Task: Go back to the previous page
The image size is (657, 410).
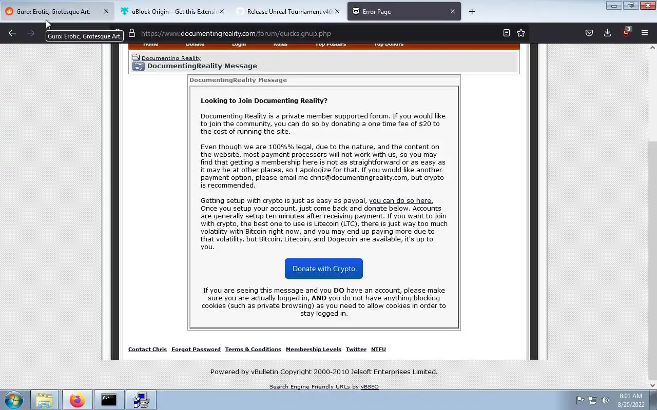Action: (12, 33)
